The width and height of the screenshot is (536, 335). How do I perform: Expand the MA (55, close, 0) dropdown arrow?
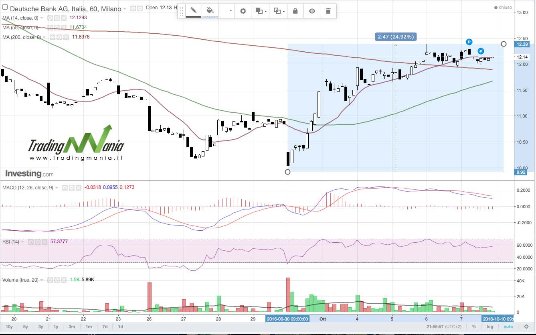[x=42, y=28]
